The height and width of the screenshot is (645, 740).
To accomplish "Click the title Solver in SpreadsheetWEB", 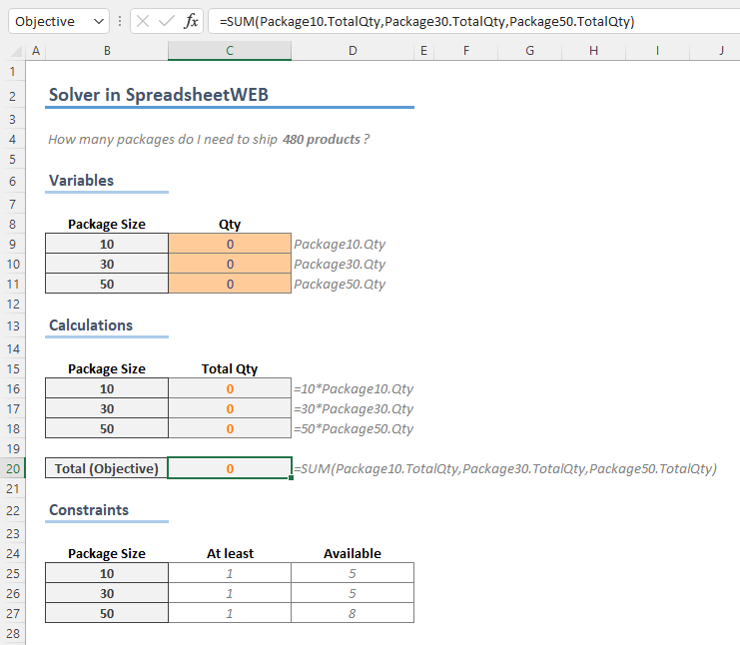I will [x=159, y=95].
